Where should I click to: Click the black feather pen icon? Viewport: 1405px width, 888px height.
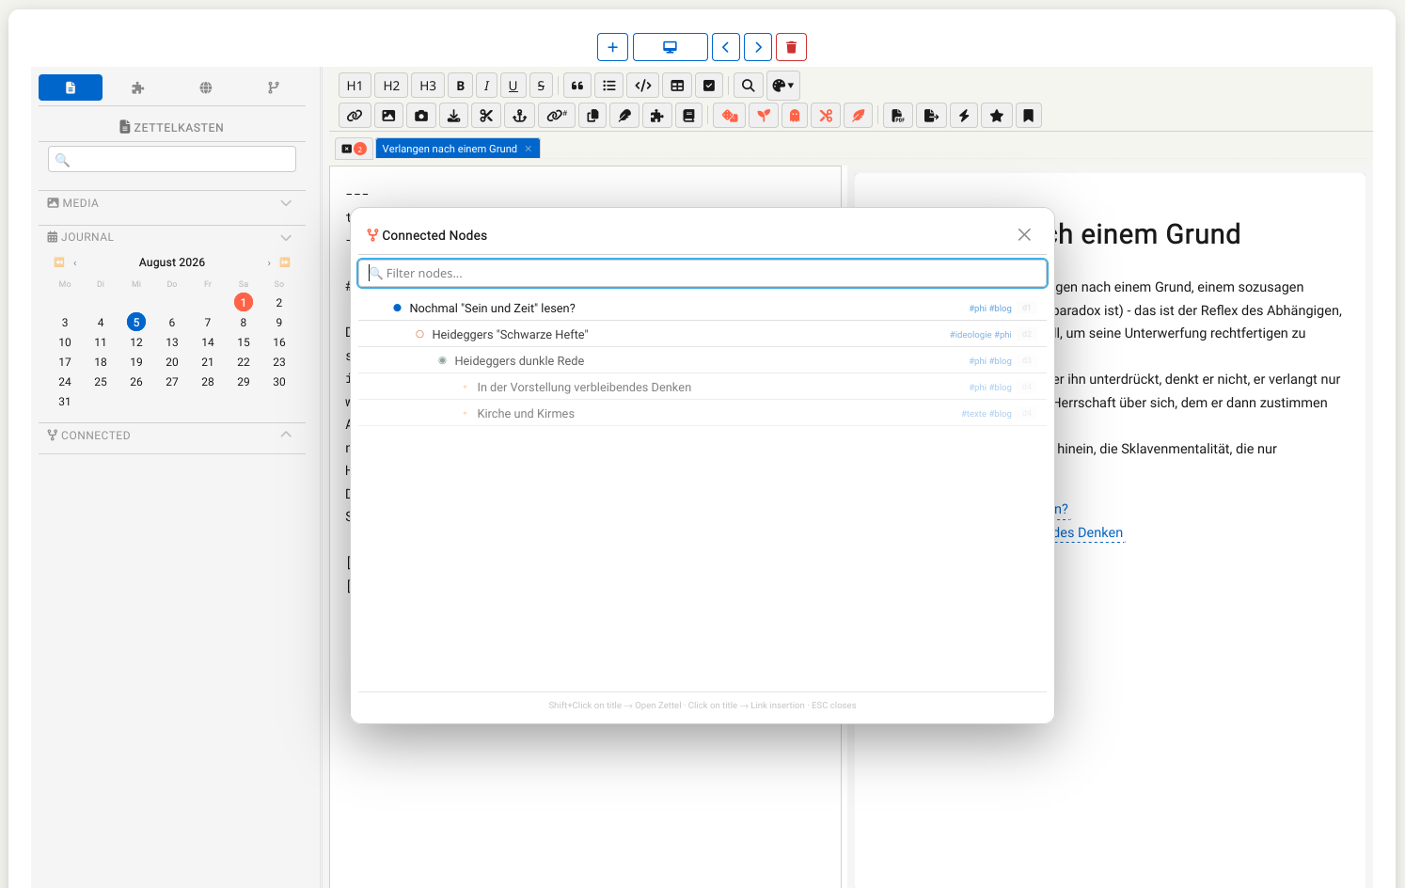click(x=624, y=116)
